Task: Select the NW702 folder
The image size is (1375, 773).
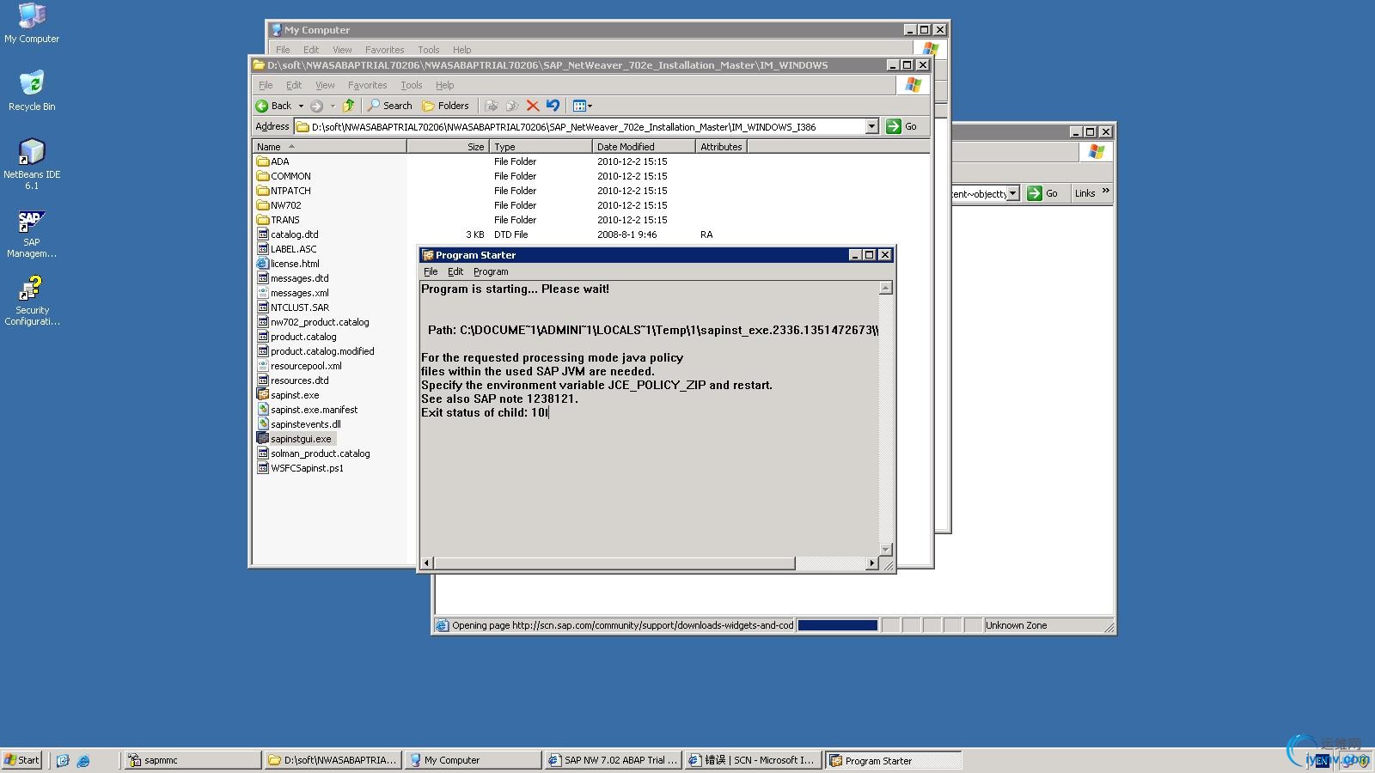Action: click(278, 205)
